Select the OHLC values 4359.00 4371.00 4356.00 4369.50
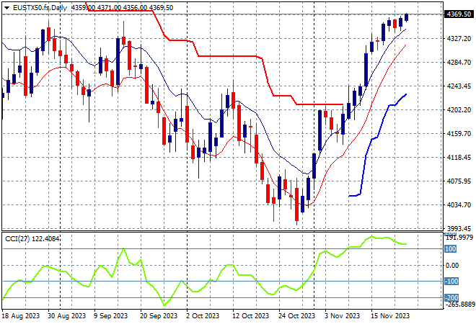This screenshot has width=476, height=324. click(122, 8)
